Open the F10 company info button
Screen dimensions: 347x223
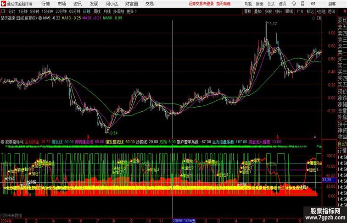(300, 11)
